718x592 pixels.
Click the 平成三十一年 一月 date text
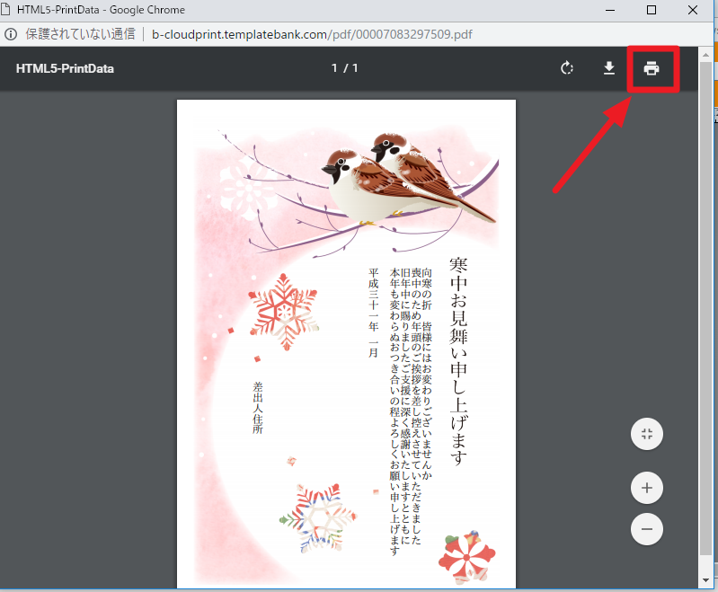(x=374, y=312)
